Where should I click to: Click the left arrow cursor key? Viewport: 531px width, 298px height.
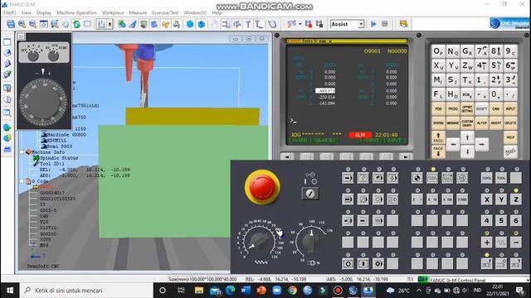(x=453, y=145)
